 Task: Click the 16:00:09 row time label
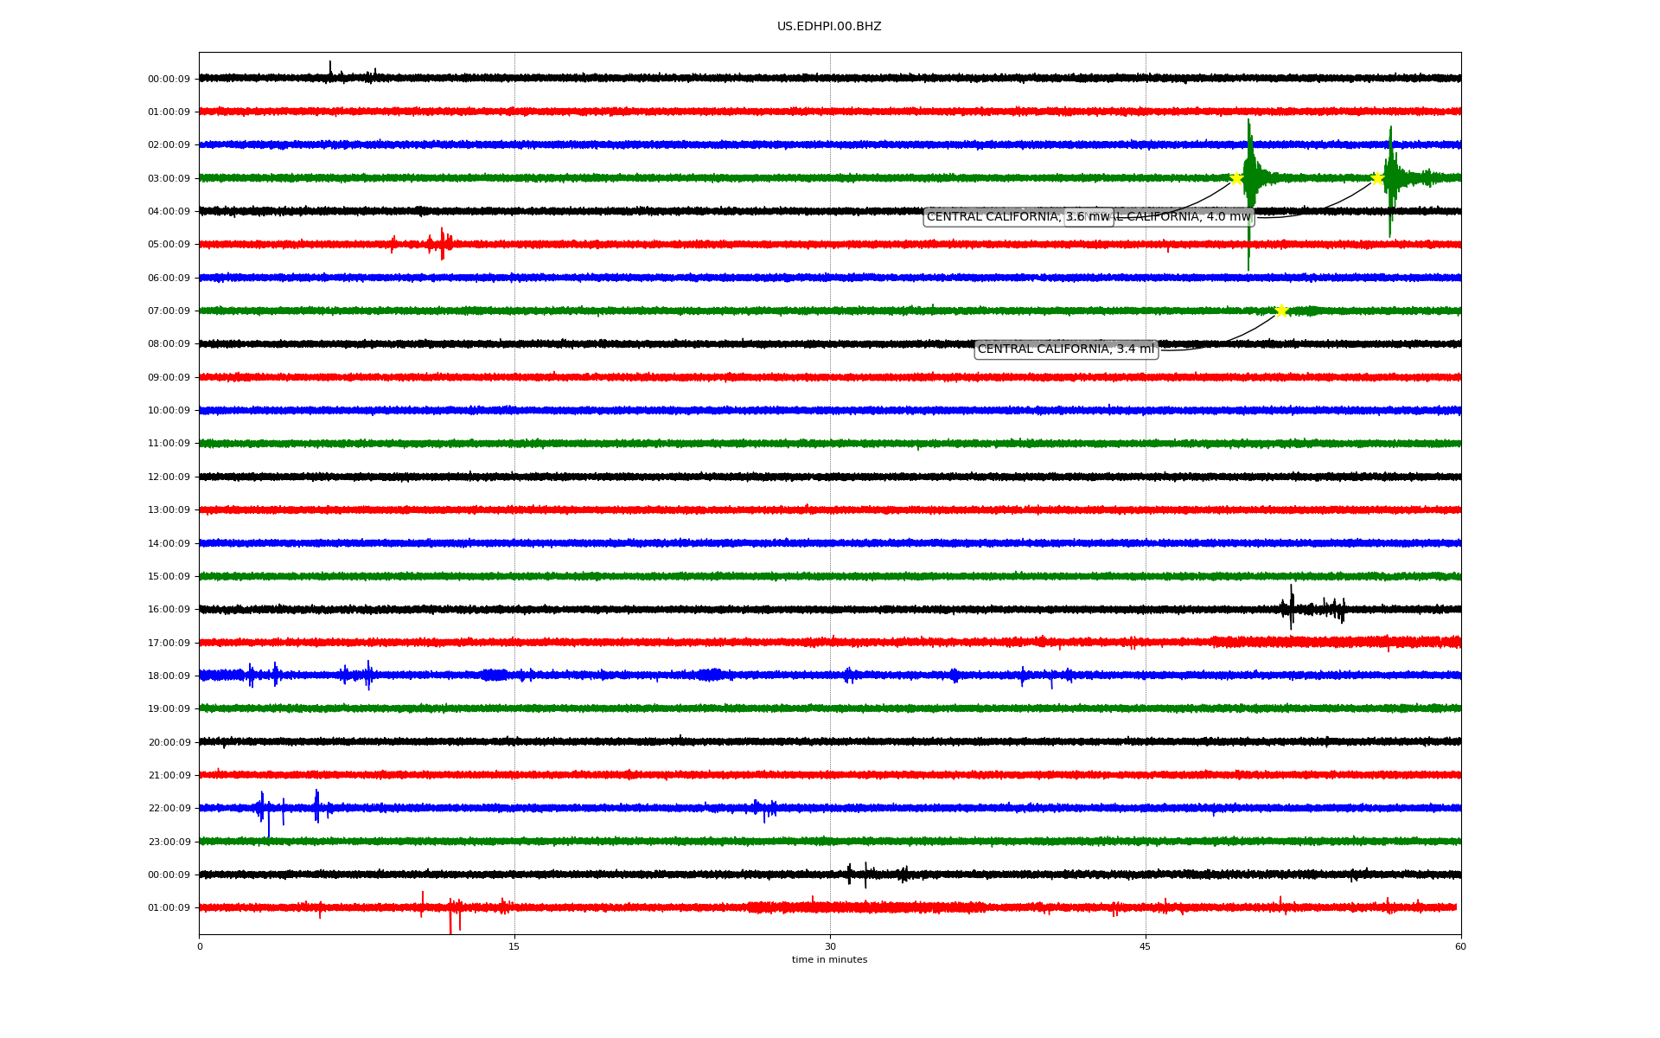click(169, 609)
